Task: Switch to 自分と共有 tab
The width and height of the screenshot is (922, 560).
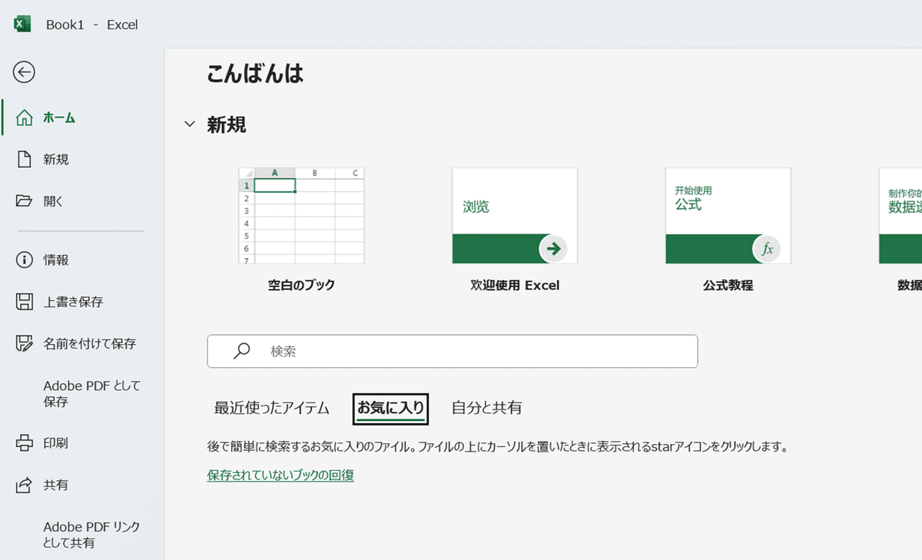Action: 486,408
